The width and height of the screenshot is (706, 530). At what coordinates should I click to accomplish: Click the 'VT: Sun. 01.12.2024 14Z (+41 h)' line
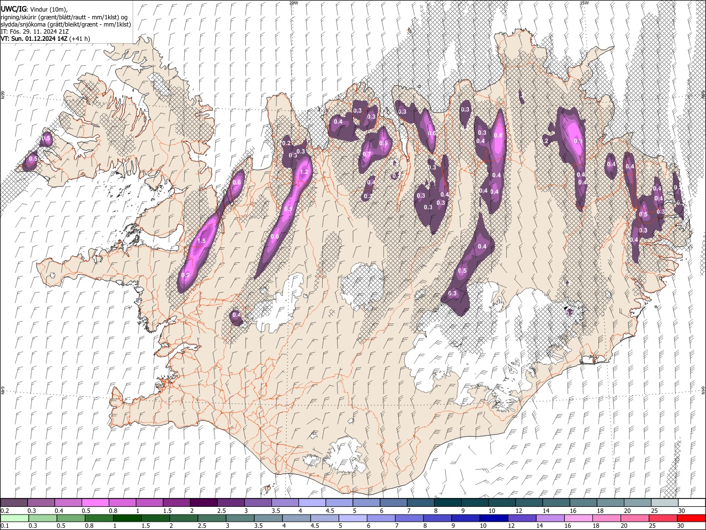pos(45,39)
